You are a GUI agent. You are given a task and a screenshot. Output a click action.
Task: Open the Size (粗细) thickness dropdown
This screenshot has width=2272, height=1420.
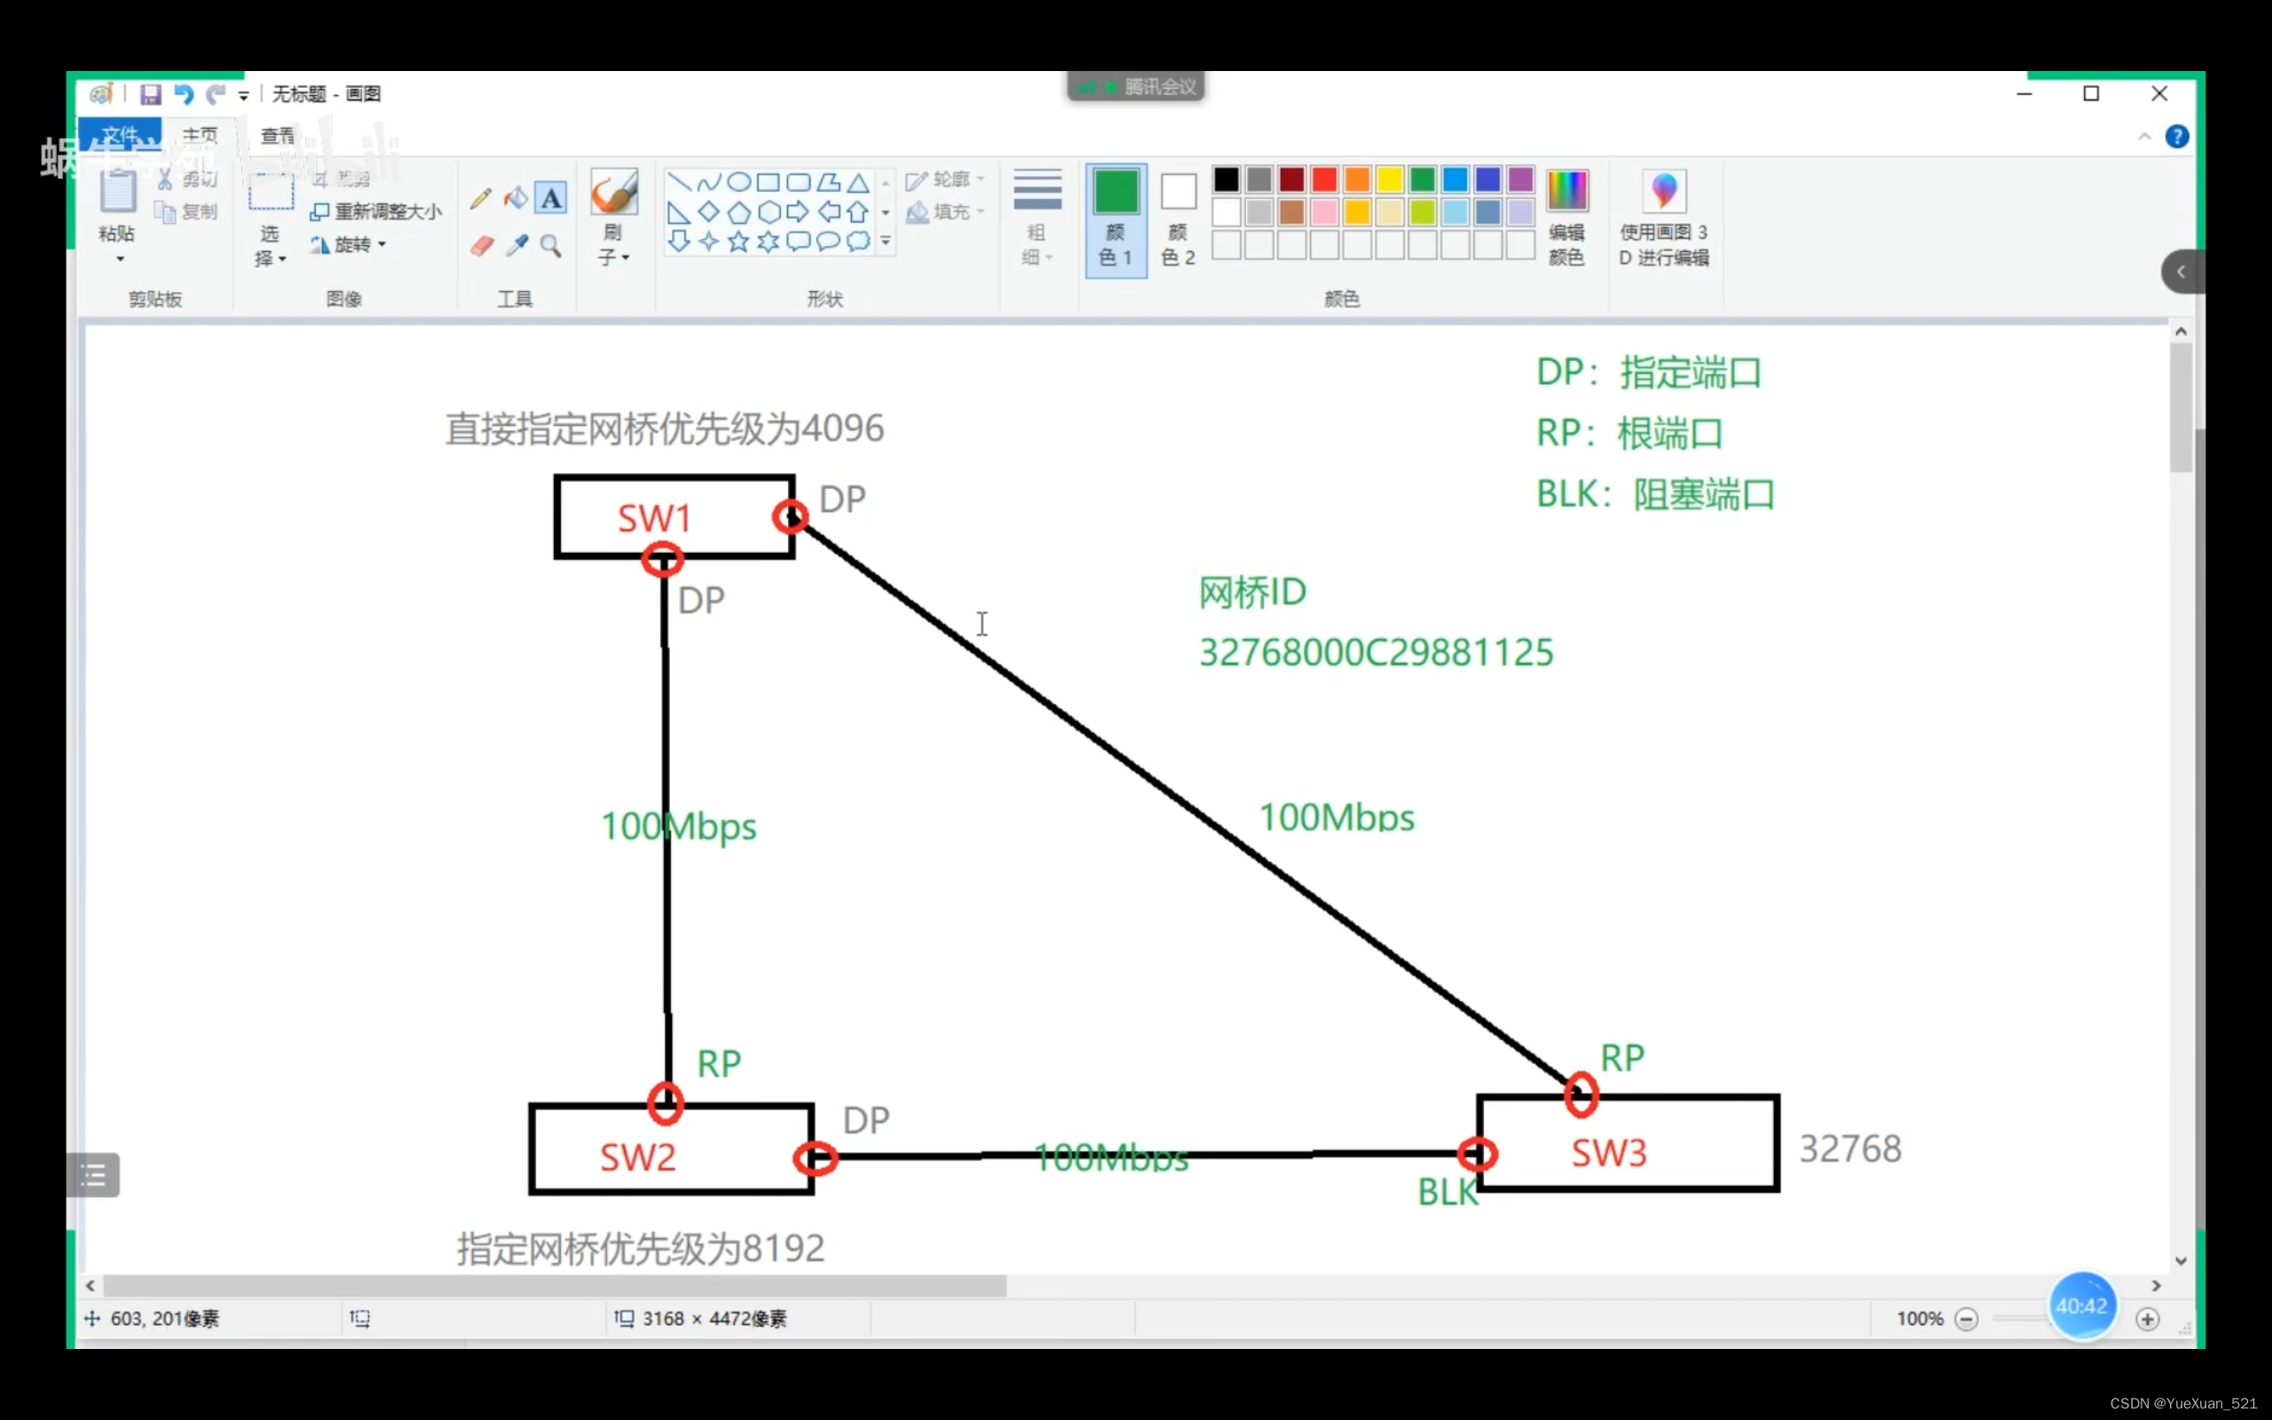pos(1037,218)
